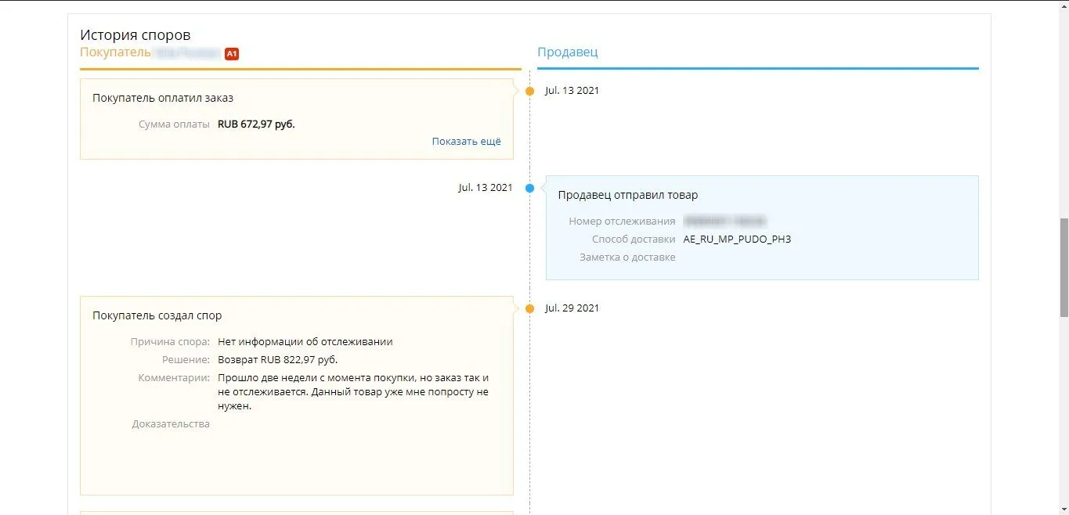Click the text "Покупатель создал спор"
This screenshot has height=515, width=1069.
[x=157, y=315]
